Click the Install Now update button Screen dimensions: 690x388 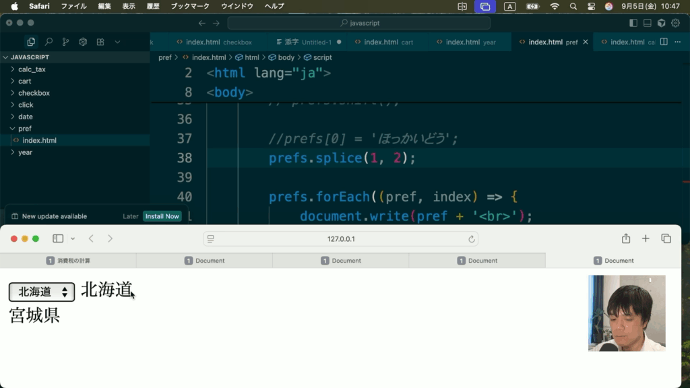point(162,216)
